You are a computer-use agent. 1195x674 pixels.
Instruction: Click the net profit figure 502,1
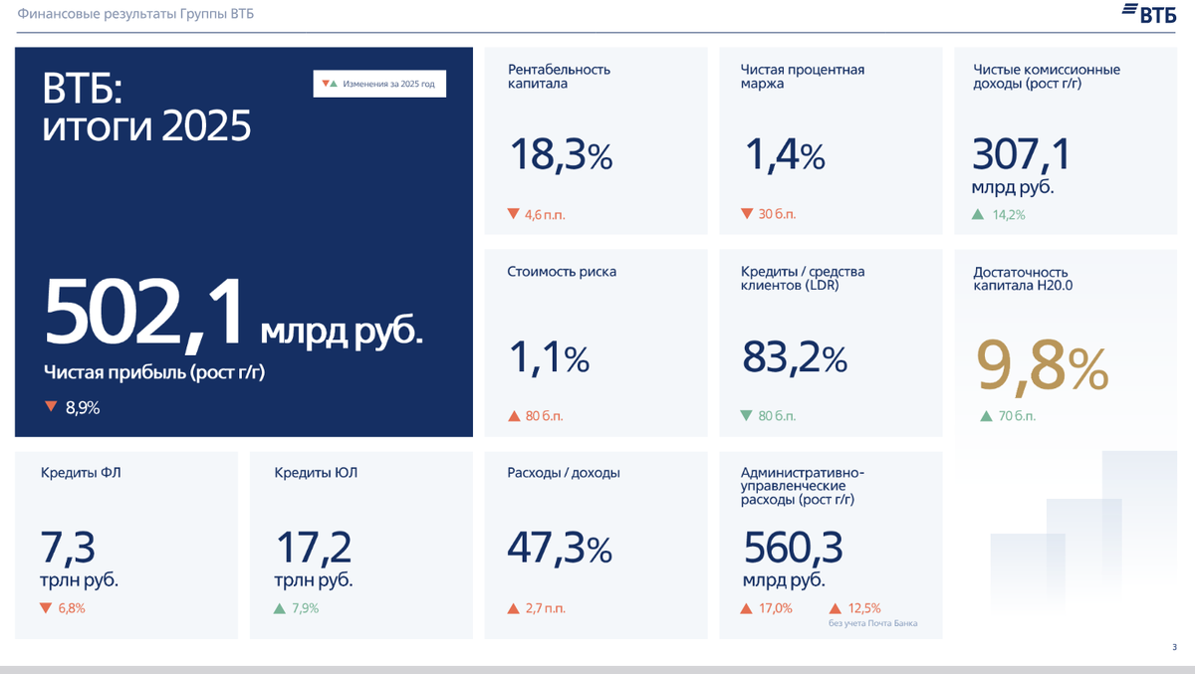[x=144, y=316]
